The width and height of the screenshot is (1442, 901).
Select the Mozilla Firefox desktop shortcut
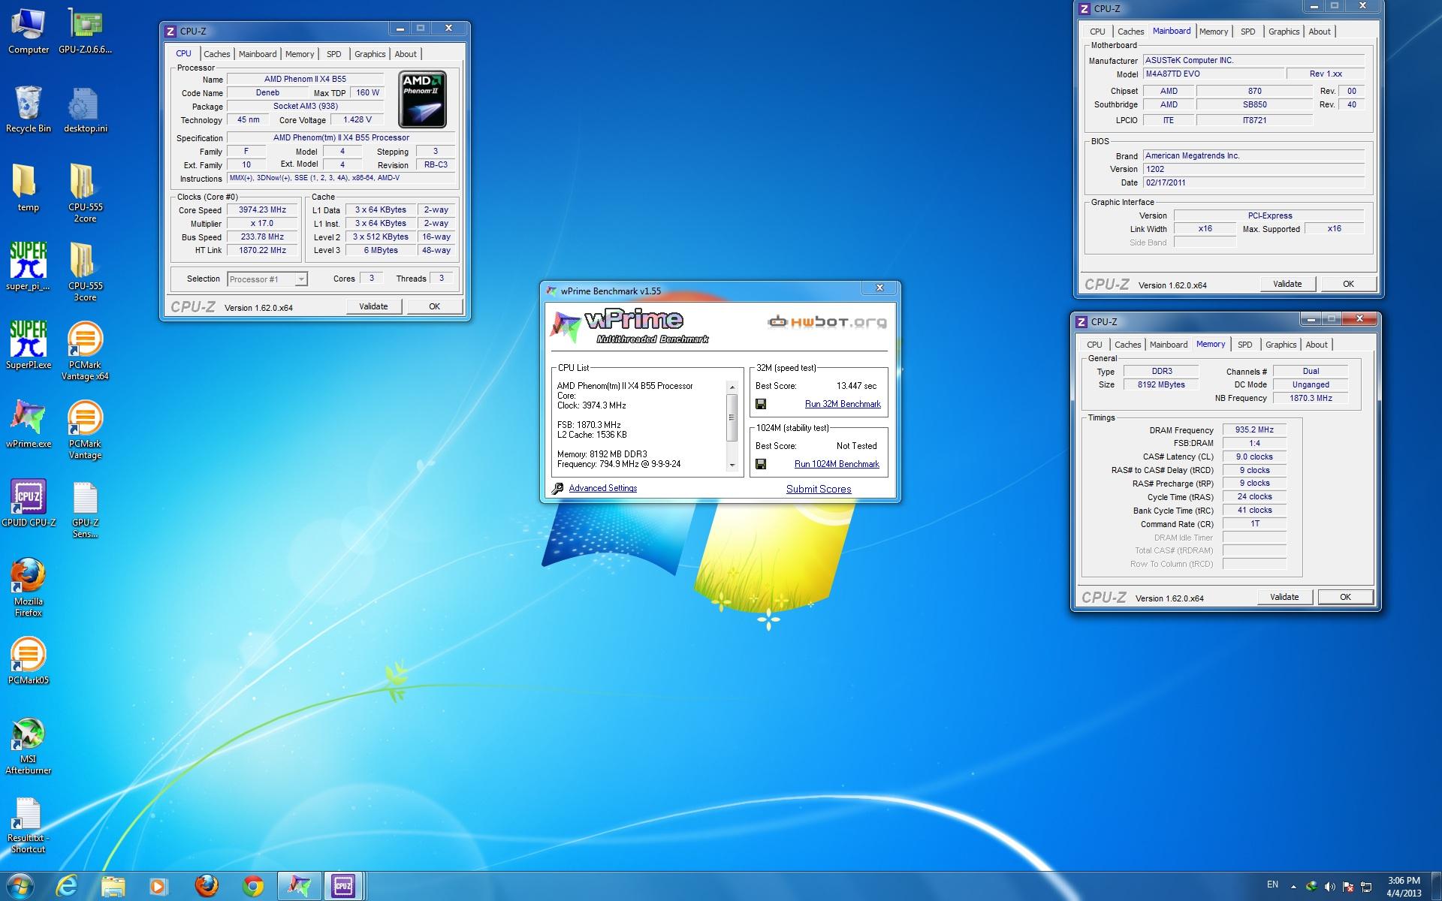pos(29,587)
